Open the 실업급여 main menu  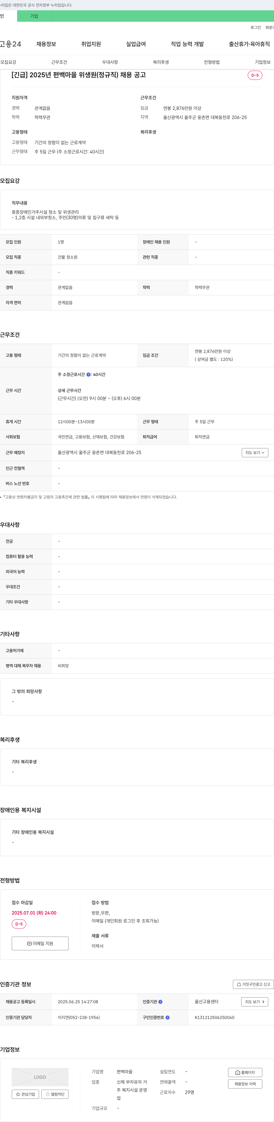(x=136, y=44)
